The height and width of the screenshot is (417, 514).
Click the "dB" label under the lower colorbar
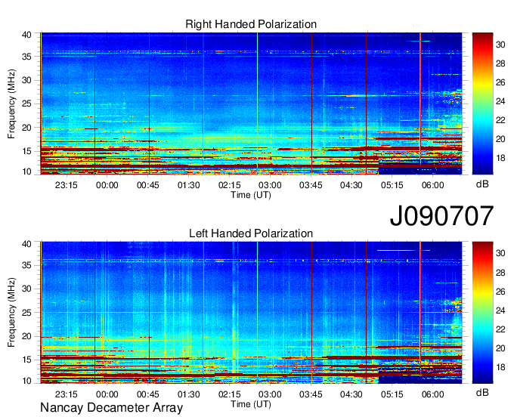(482, 392)
